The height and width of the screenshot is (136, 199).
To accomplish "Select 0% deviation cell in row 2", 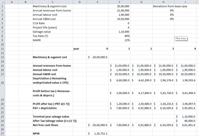I will 163,11.
